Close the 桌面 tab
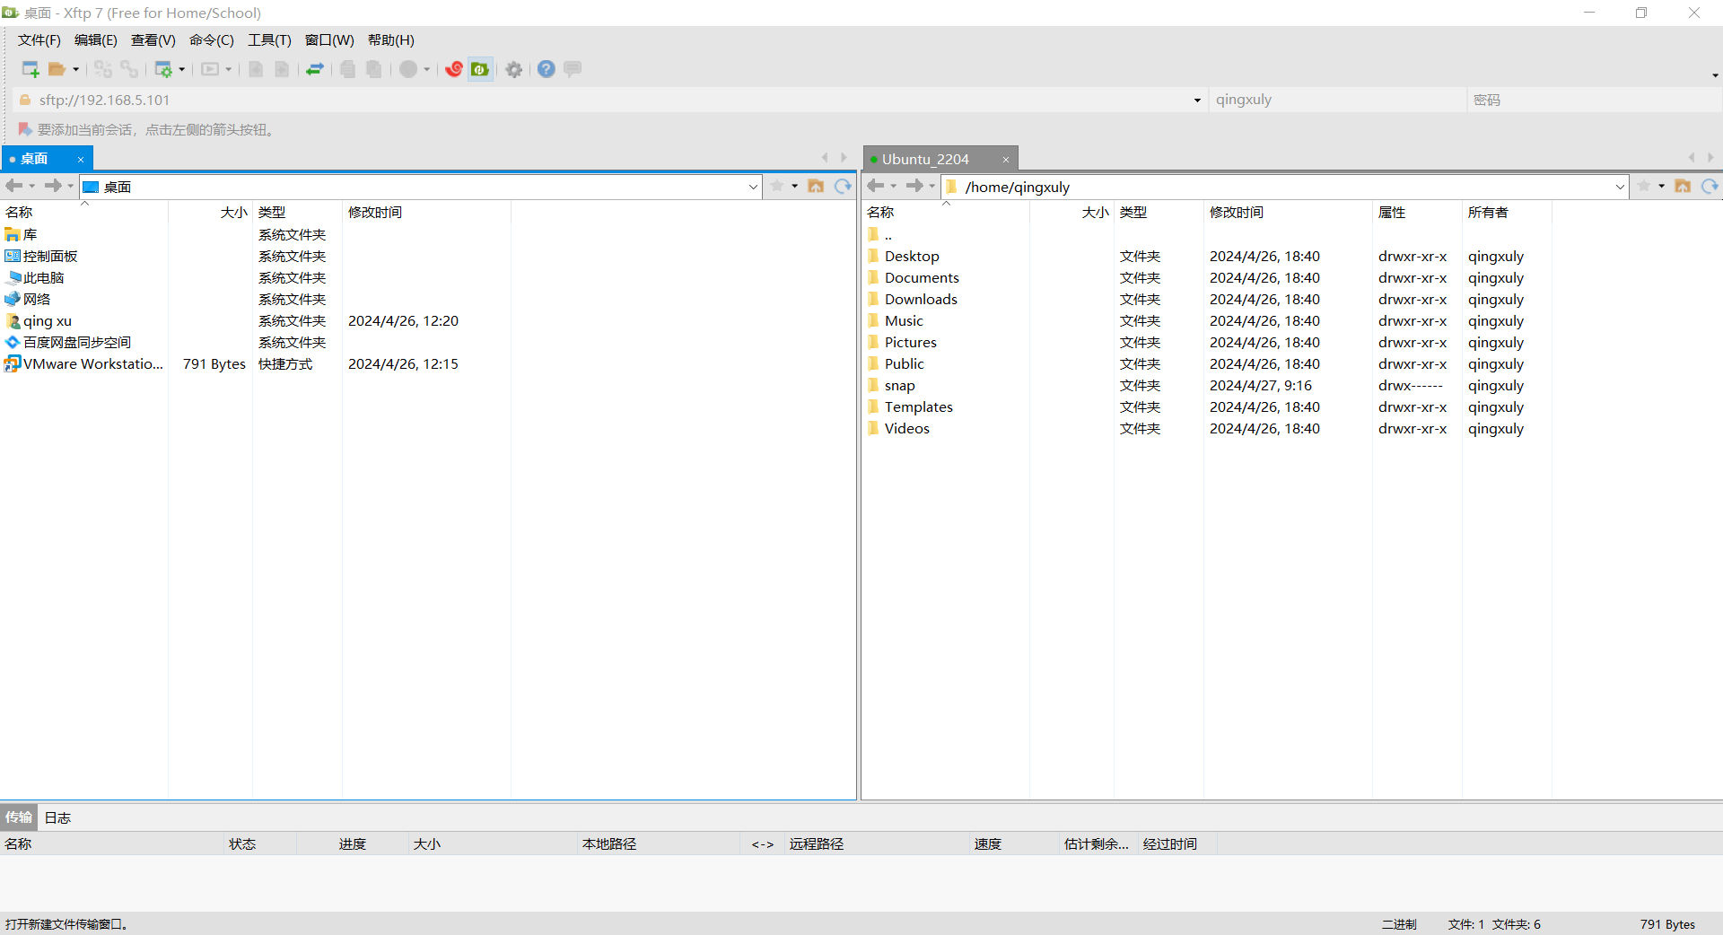 pyautogui.click(x=81, y=160)
